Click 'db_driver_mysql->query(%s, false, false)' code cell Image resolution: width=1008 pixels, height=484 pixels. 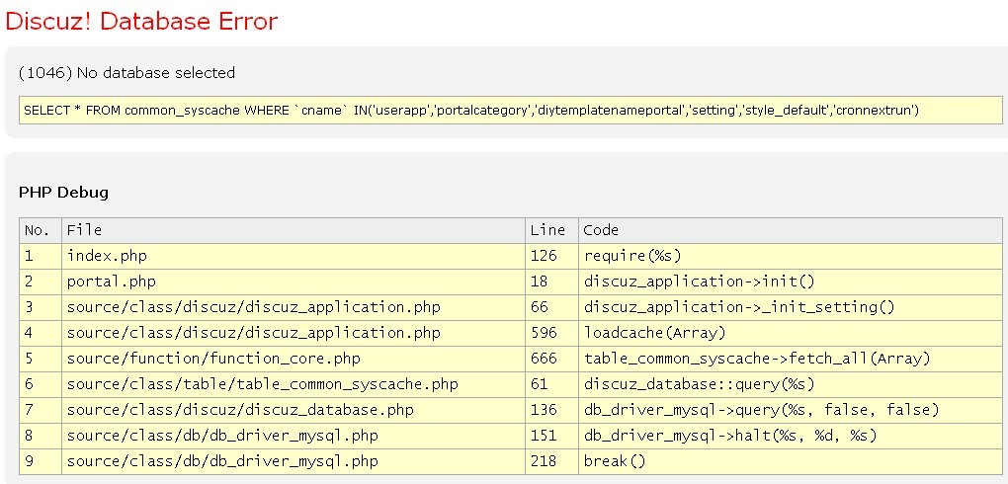[790, 410]
